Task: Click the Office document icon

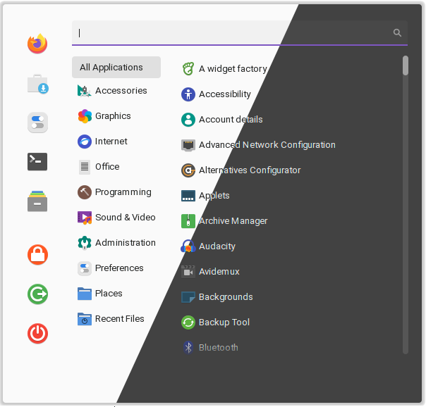Action: tap(85, 167)
